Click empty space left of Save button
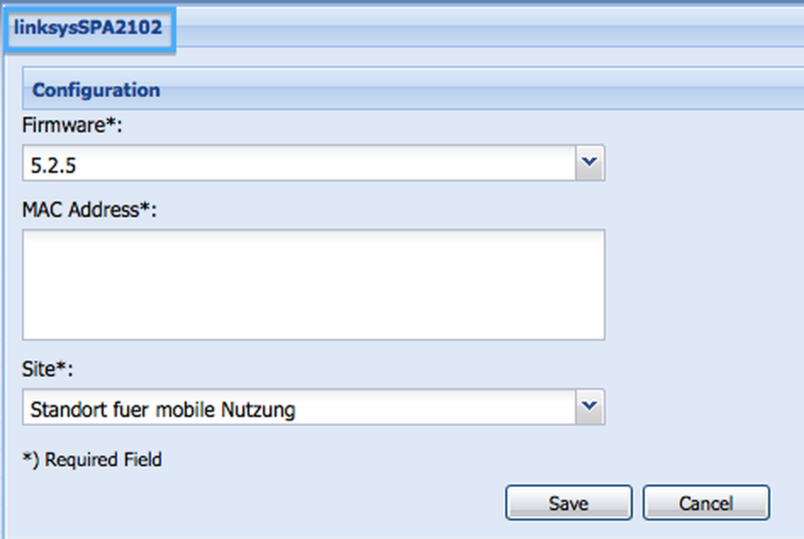804x539 pixels. pyautogui.click(x=322, y=502)
